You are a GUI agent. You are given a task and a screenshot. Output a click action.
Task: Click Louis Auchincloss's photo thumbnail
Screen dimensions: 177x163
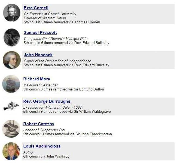coord(11,151)
